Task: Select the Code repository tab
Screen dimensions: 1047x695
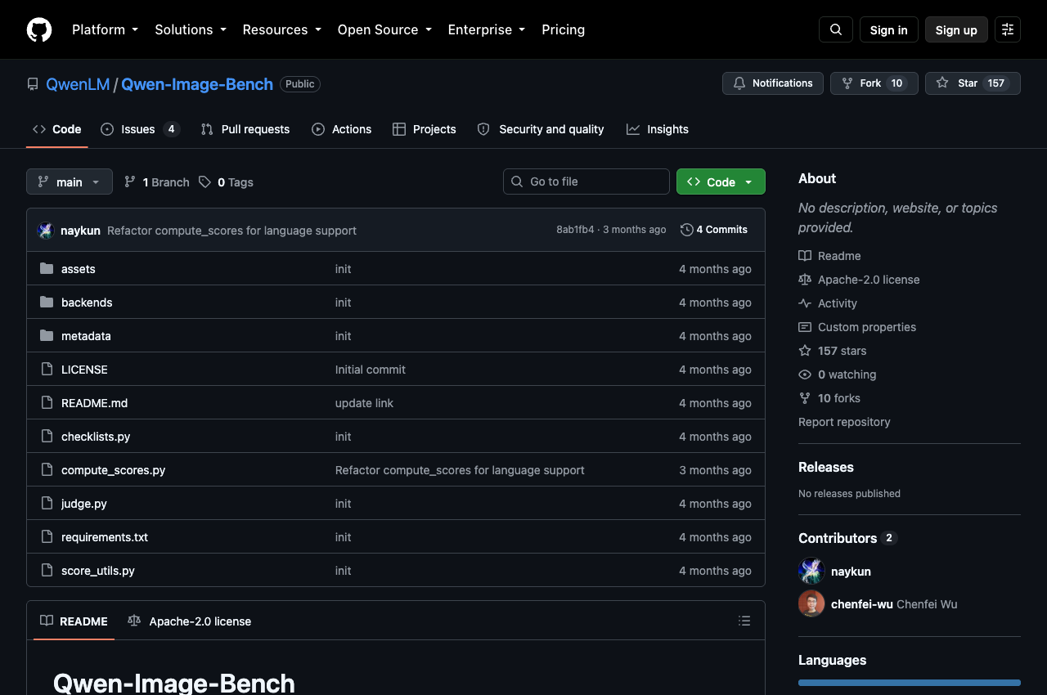Action: point(57,129)
